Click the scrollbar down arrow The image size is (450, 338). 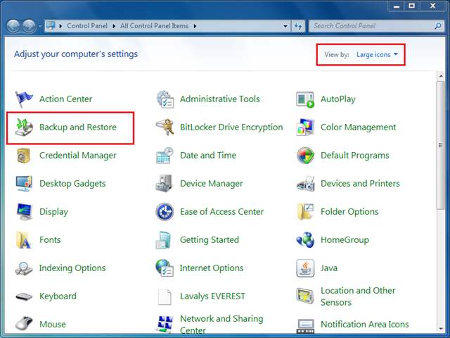coord(441,329)
